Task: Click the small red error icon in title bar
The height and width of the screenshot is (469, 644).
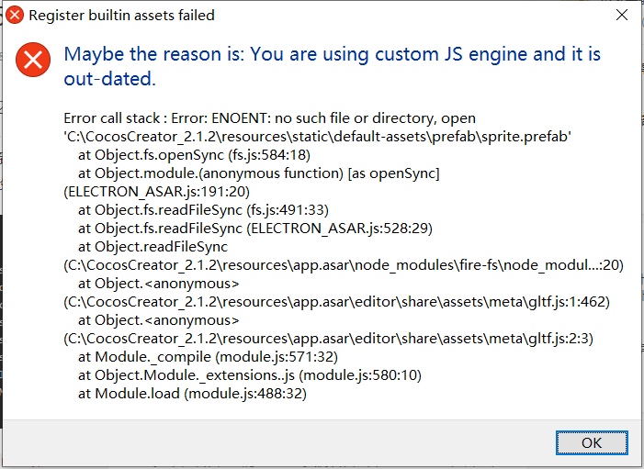Action: pos(14,15)
